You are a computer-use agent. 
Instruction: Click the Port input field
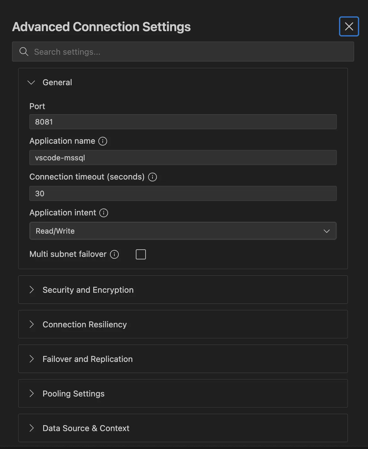(183, 122)
